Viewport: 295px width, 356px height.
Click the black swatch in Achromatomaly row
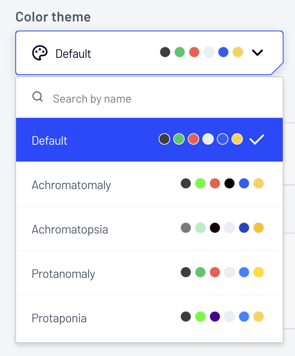[x=229, y=183]
